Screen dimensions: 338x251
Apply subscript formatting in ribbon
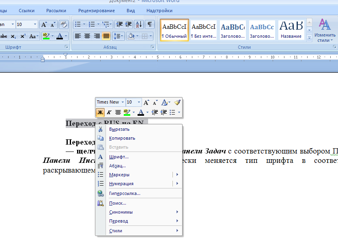point(13,36)
